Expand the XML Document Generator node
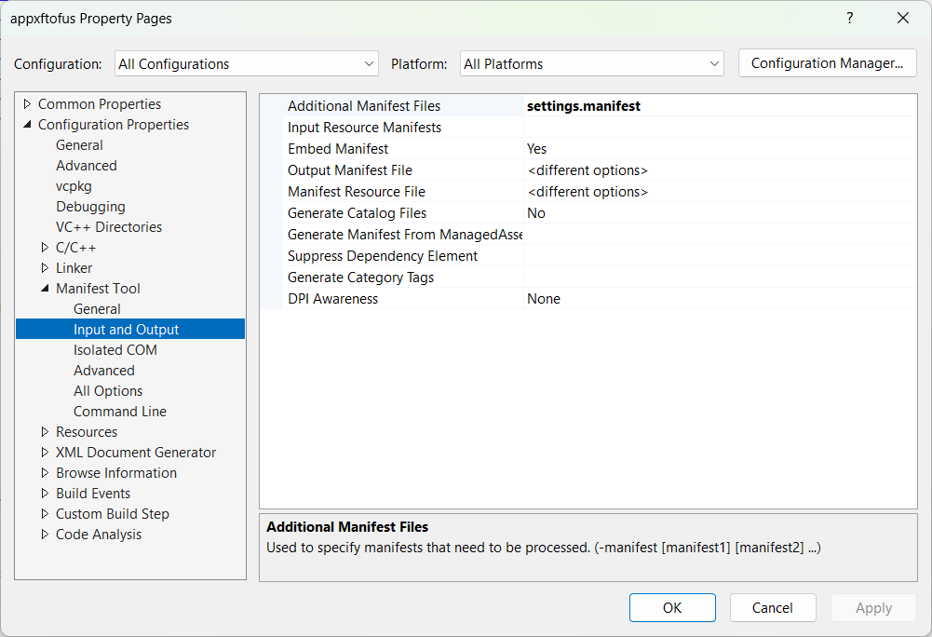This screenshot has width=932, height=637. [46, 453]
